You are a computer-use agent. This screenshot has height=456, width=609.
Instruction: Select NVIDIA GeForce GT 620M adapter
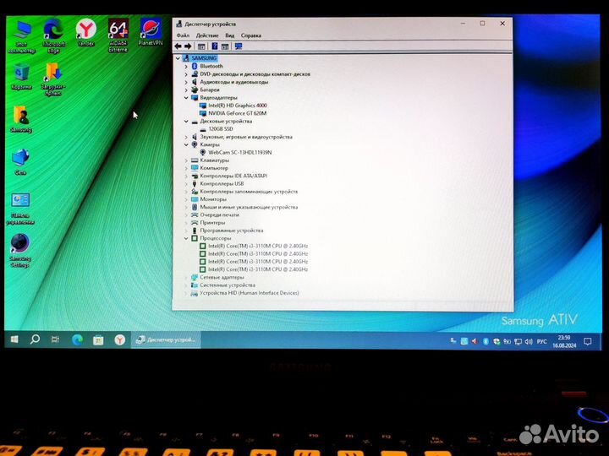(237, 113)
